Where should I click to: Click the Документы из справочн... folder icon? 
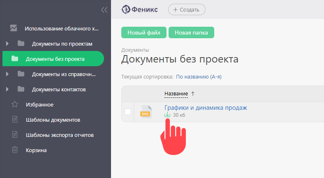point(21,74)
